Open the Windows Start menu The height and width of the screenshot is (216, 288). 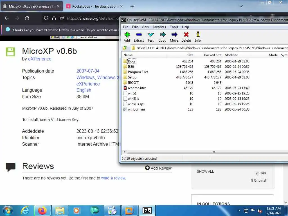pos(7,210)
